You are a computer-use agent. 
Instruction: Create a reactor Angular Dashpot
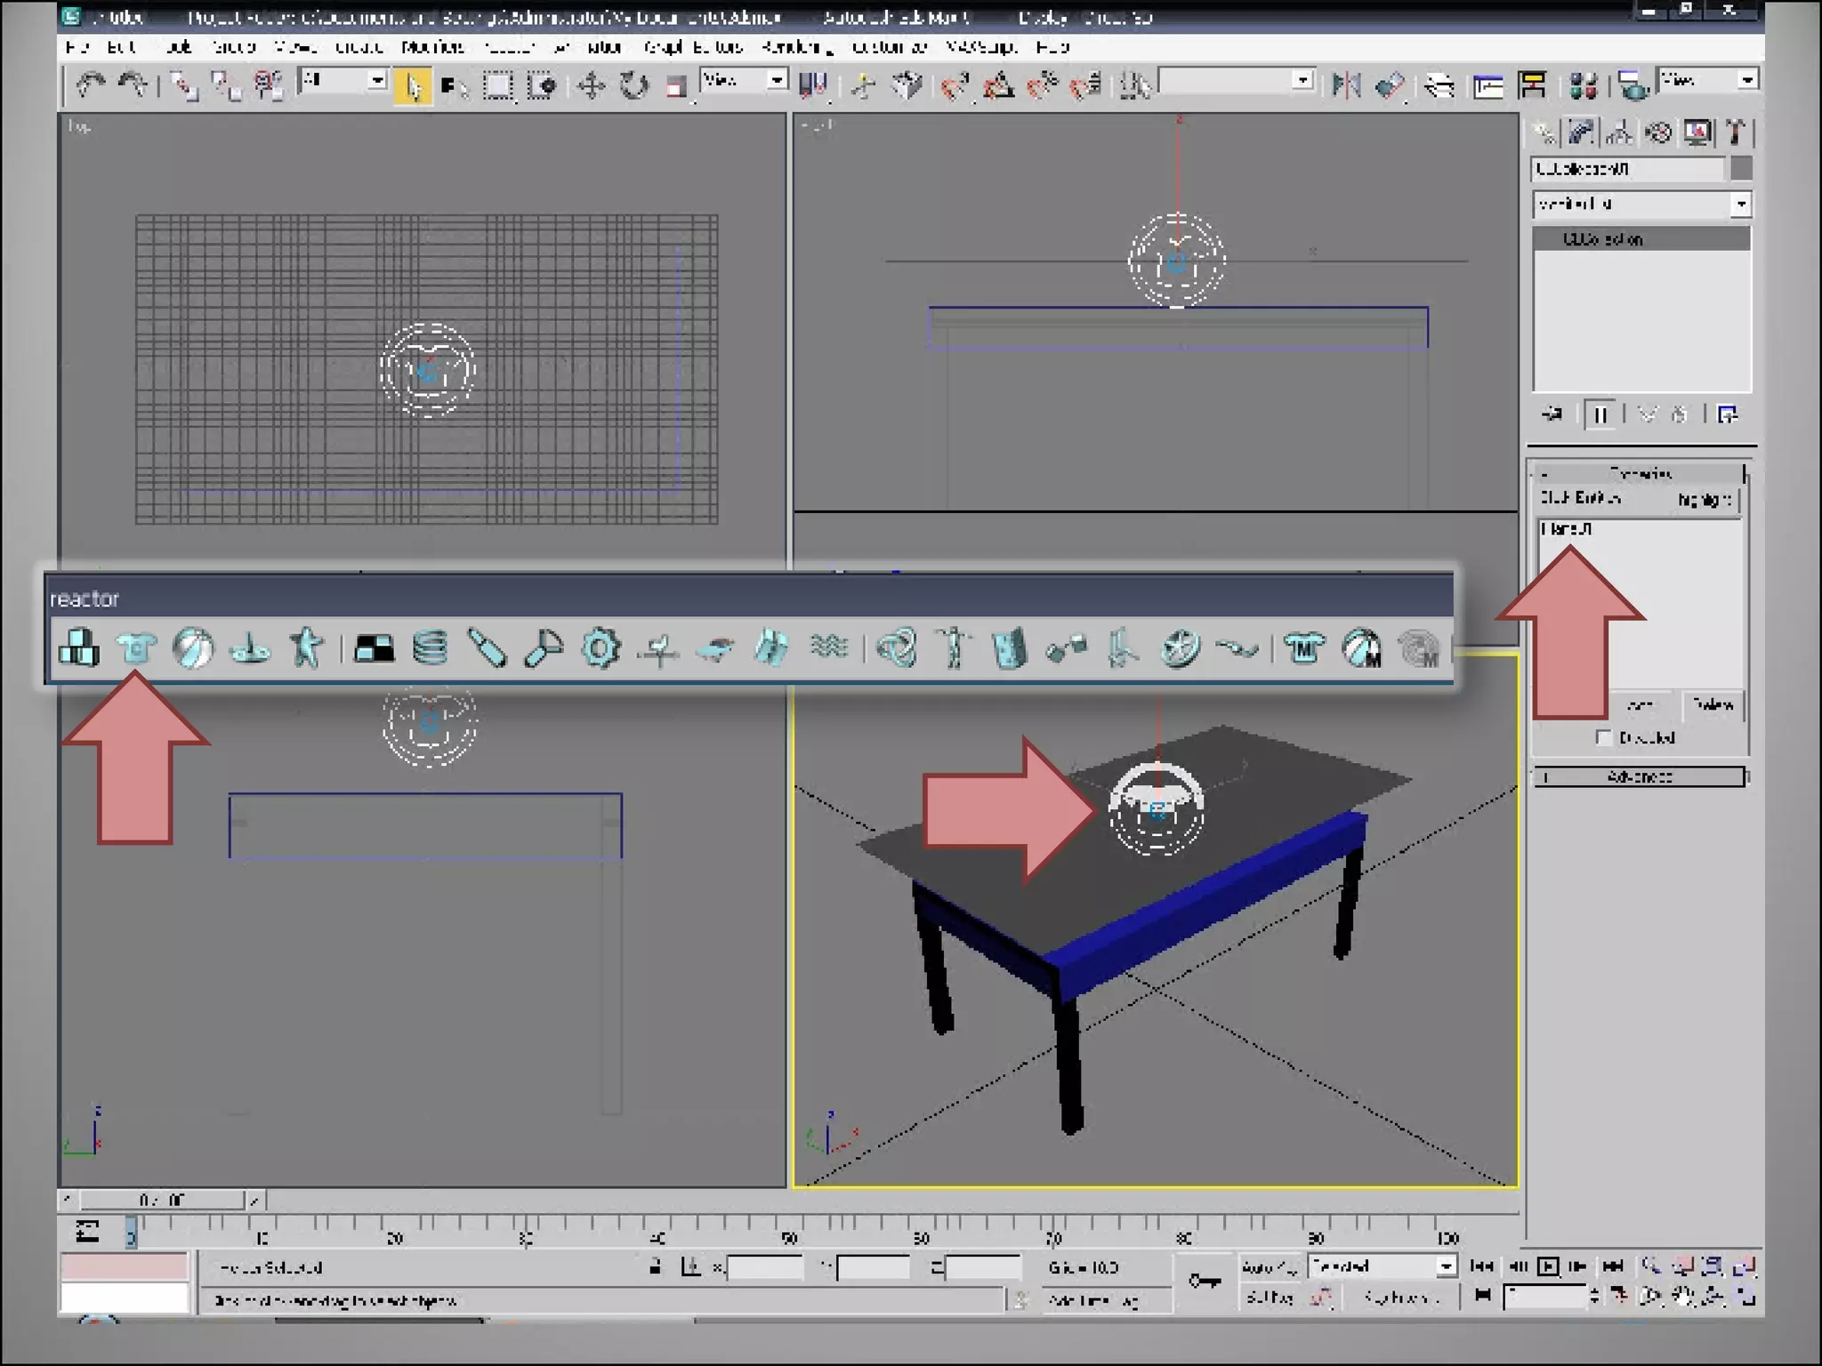tap(544, 647)
